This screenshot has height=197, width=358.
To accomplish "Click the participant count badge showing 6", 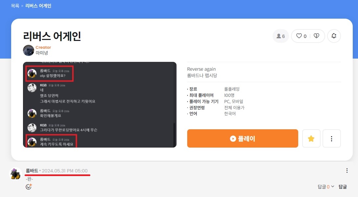I will 280,36.
